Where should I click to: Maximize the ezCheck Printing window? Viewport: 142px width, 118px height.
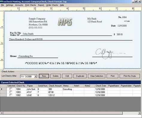(136, 1)
